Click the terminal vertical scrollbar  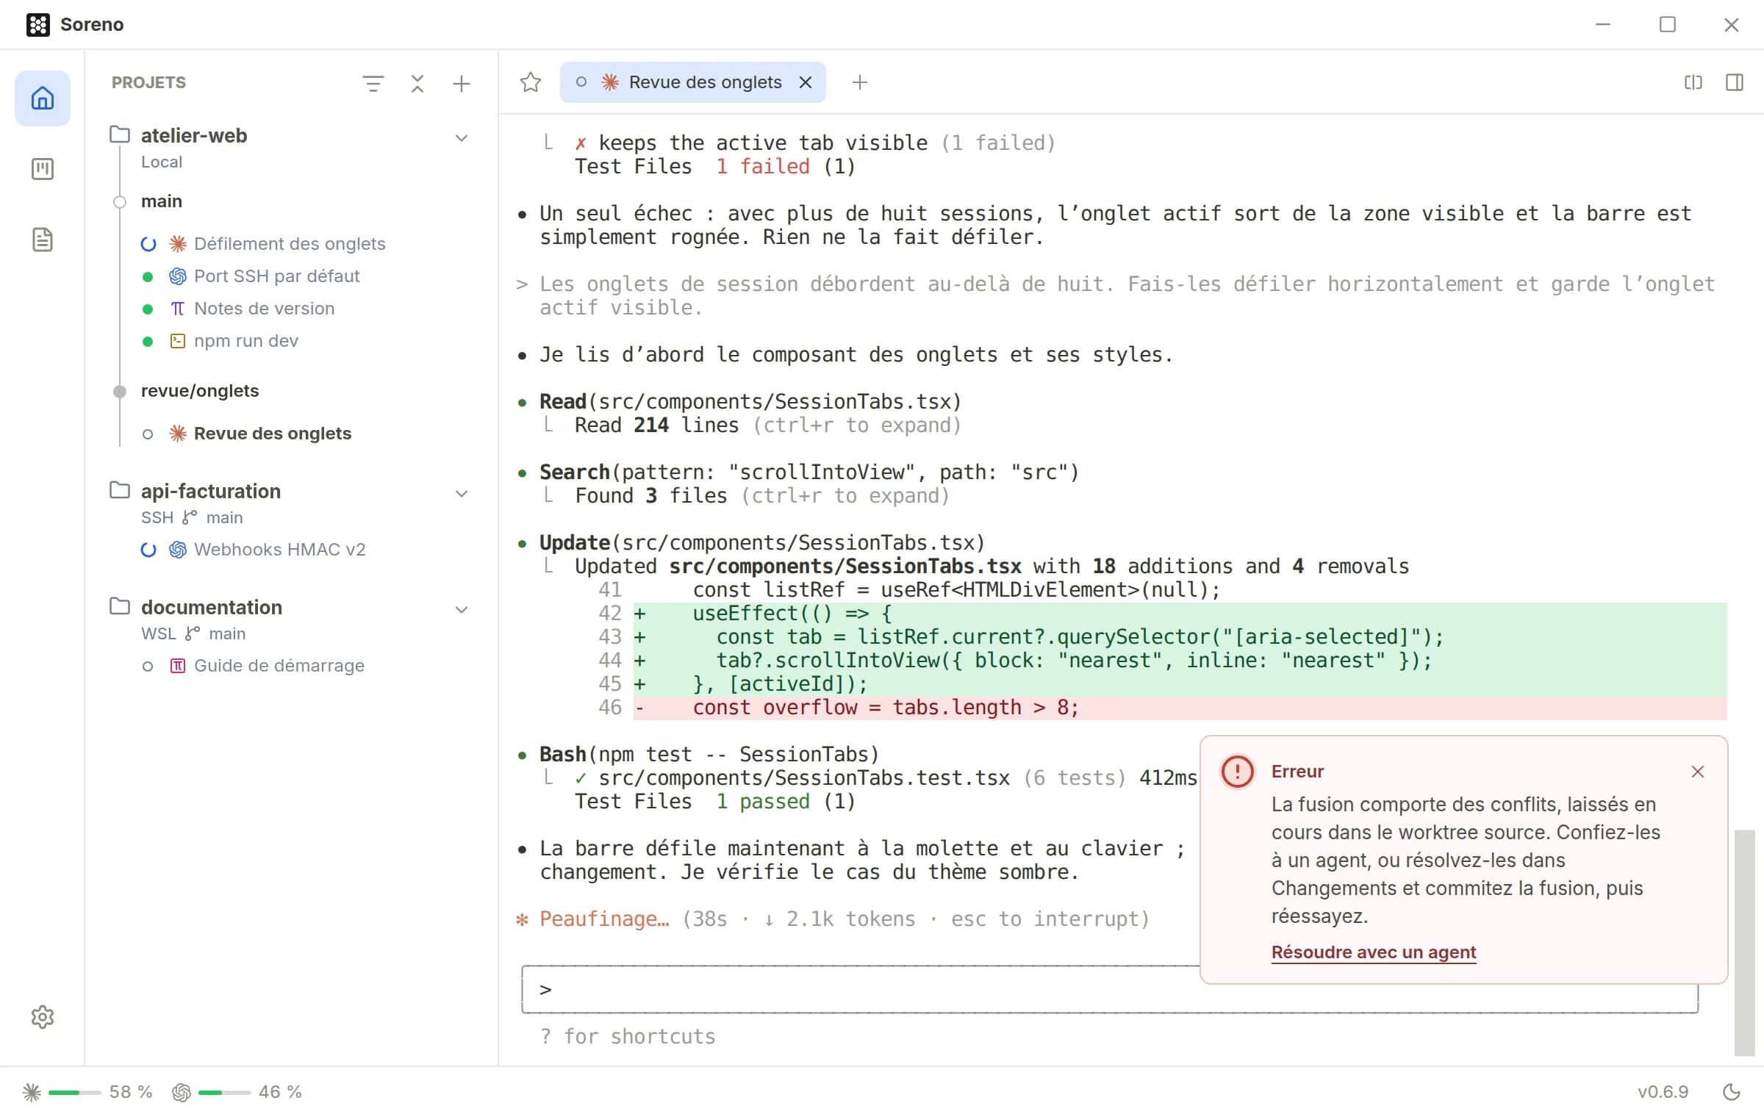1744,942
